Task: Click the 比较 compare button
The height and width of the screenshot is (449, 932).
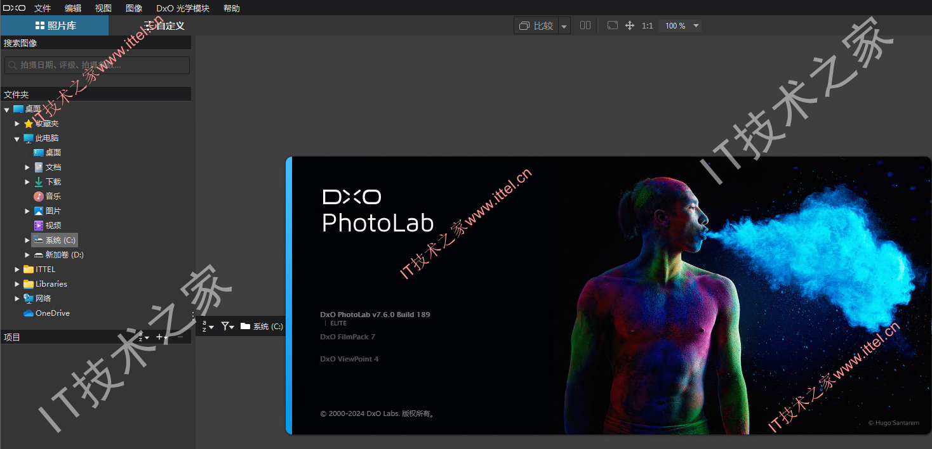Action: (x=536, y=25)
